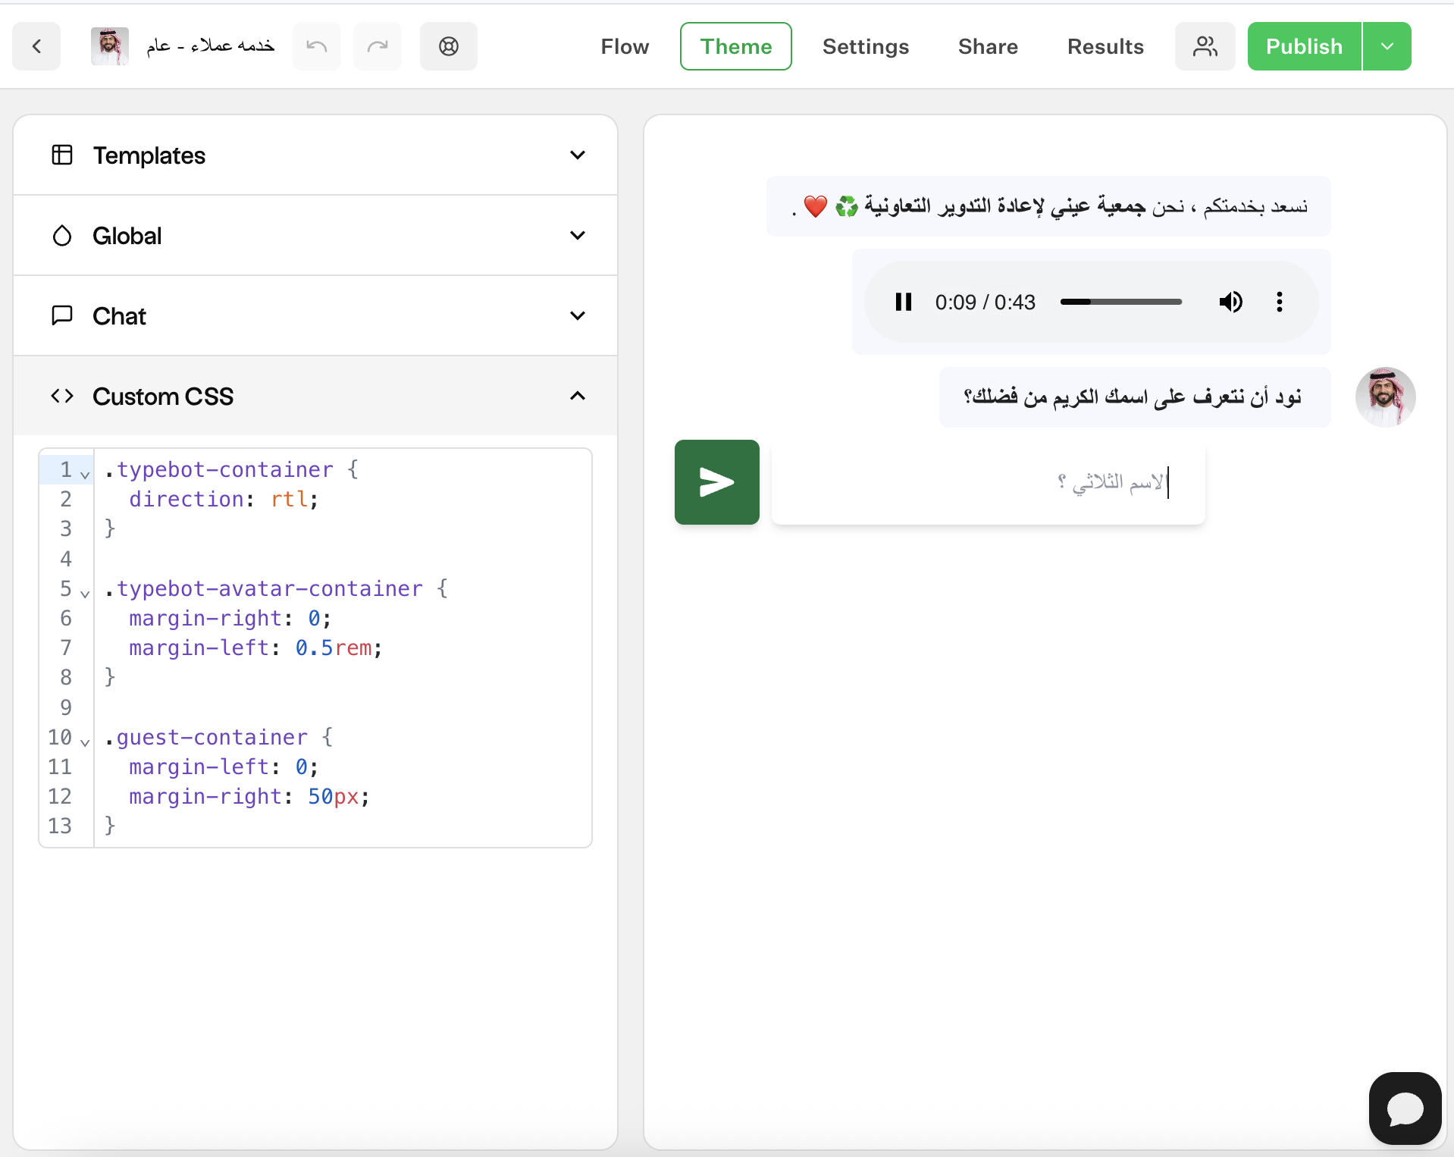Click the green send message button

[x=716, y=481]
